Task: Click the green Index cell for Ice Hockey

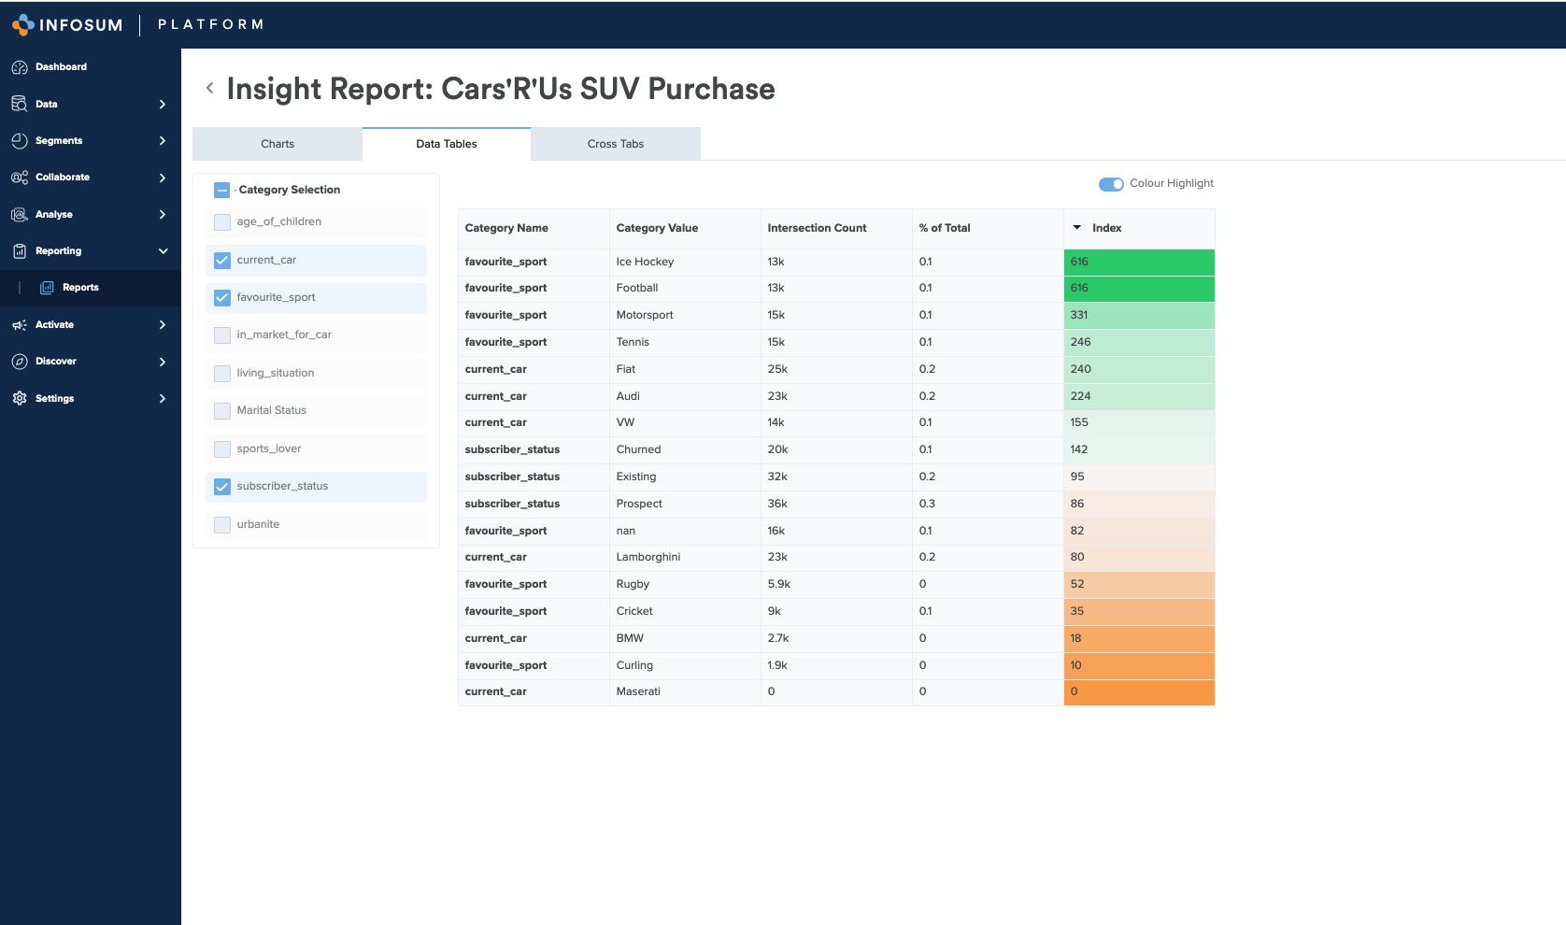Action: [1139, 263]
